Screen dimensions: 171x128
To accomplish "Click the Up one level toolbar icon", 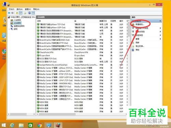I will (17, 13).
